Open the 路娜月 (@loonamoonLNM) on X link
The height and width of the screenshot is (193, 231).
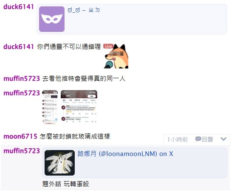[125, 154]
